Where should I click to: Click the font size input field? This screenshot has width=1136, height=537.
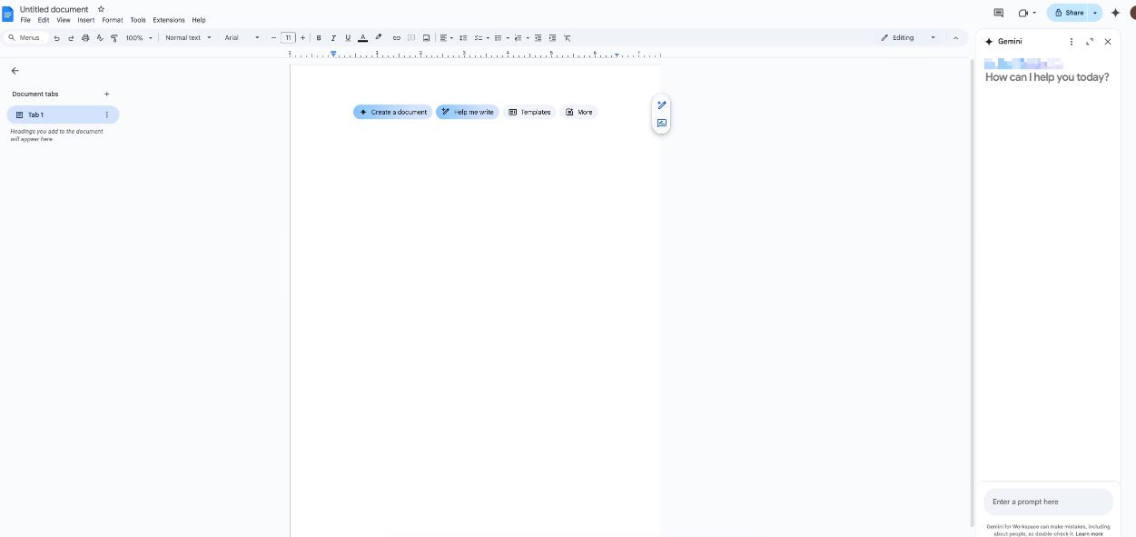click(288, 38)
